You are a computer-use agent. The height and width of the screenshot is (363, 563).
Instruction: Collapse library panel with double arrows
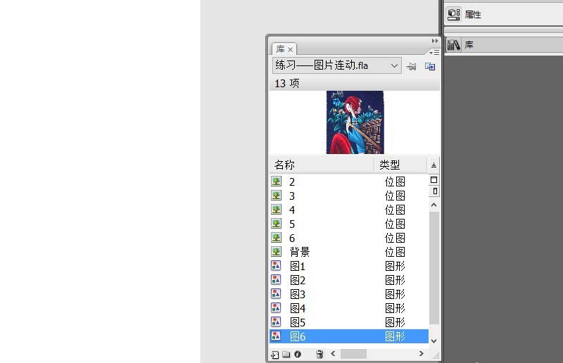coord(435,41)
